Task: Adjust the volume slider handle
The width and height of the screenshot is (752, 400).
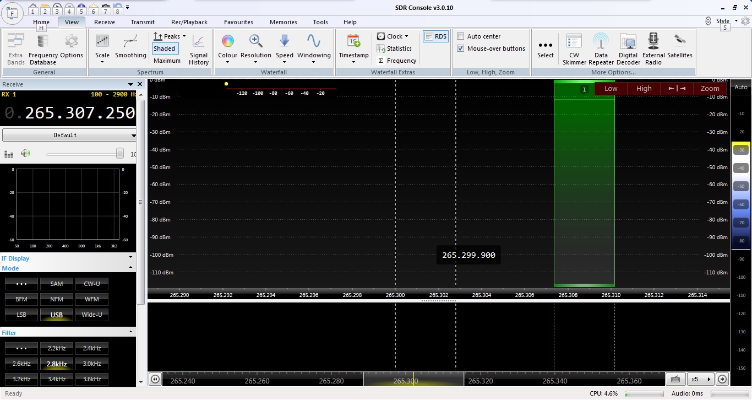Action: (x=120, y=154)
